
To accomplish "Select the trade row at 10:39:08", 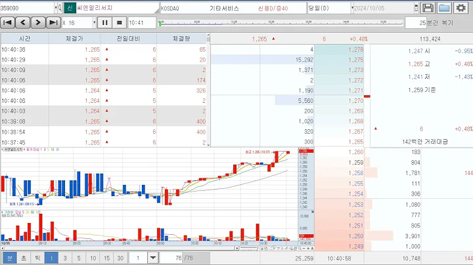I will click(104, 121).
